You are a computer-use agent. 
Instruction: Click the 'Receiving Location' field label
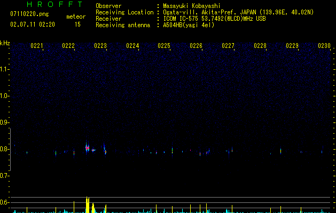(124, 12)
